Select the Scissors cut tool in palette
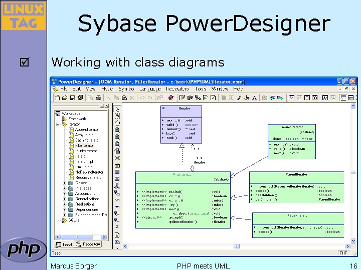This screenshot has height=270, width=361. (117, 158)
